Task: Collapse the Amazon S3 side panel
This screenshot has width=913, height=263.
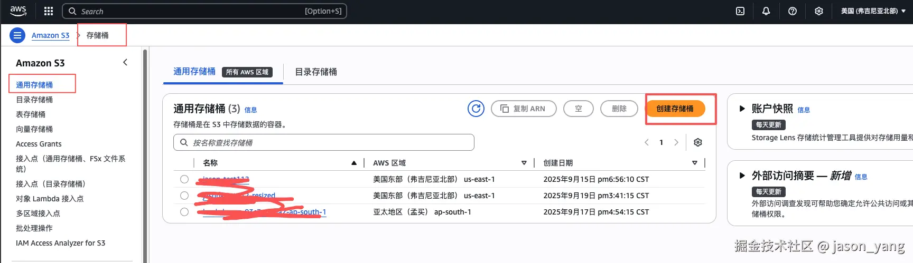Action: [x=125, y=62]
